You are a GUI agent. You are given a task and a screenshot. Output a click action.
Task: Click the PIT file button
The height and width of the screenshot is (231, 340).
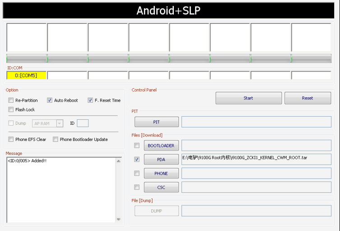tap(157, 122)
